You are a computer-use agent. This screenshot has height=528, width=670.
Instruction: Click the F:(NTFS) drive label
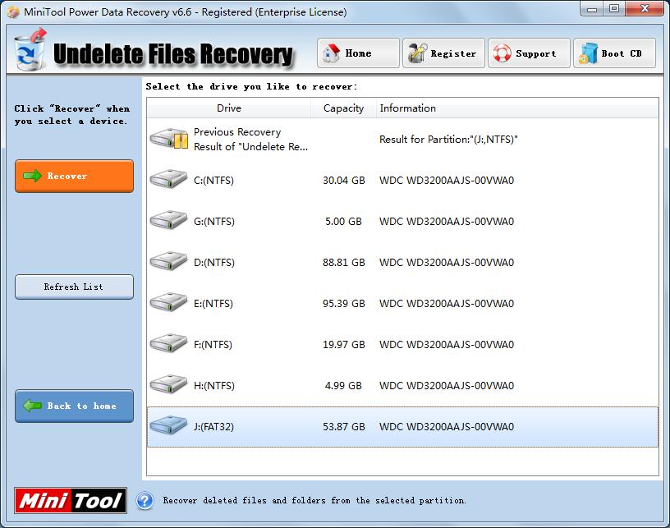click(x=213, y=344)
